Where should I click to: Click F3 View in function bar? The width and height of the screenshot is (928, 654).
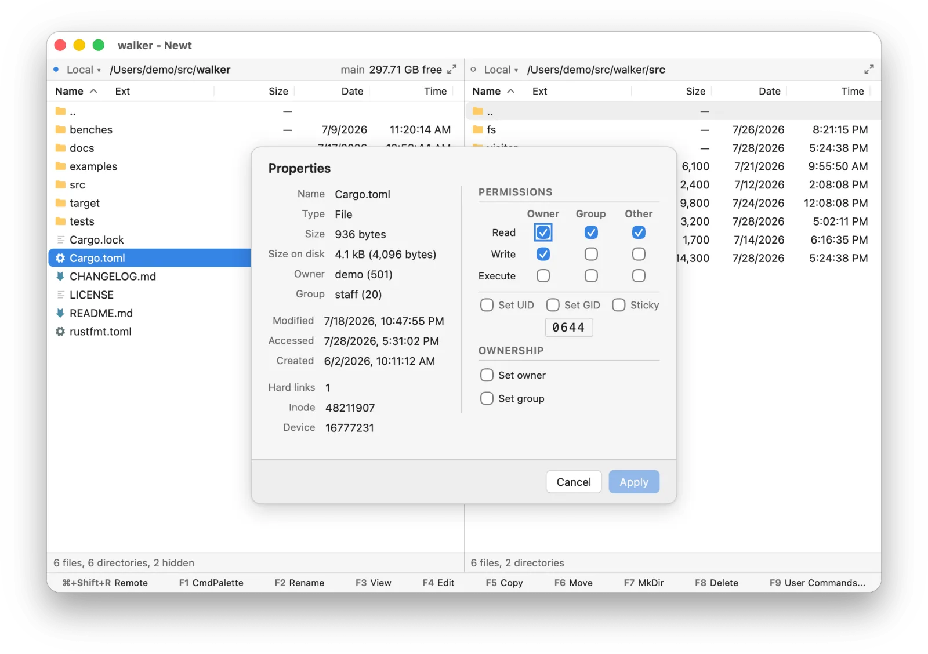[374, 583]
